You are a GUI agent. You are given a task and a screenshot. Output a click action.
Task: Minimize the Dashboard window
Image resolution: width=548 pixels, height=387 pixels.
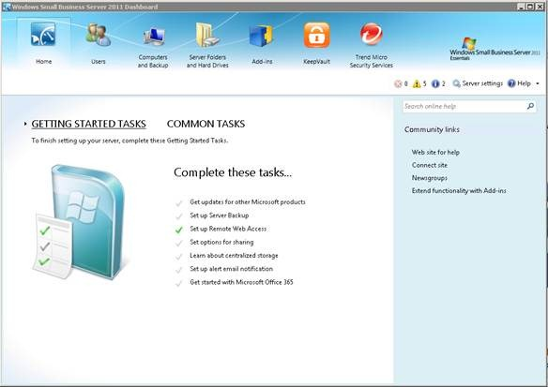[x=521, y=7]
